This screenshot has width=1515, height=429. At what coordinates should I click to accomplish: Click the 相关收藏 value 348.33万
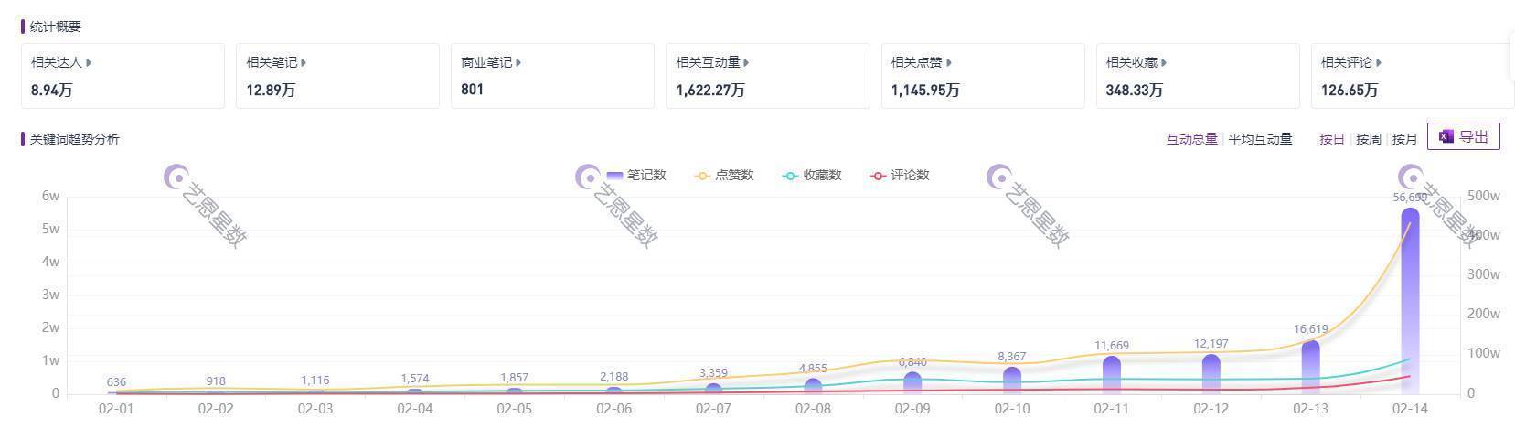pyautogui.click(x=1135, y=90)
